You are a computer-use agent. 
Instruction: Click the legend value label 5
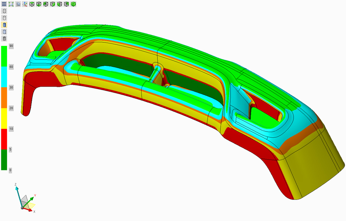(10, 149)
